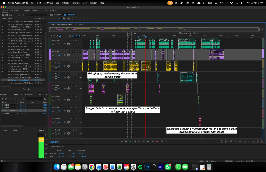Expand the echoesofthenep1 44100 1.wav file entry

(x=2, y=21)
